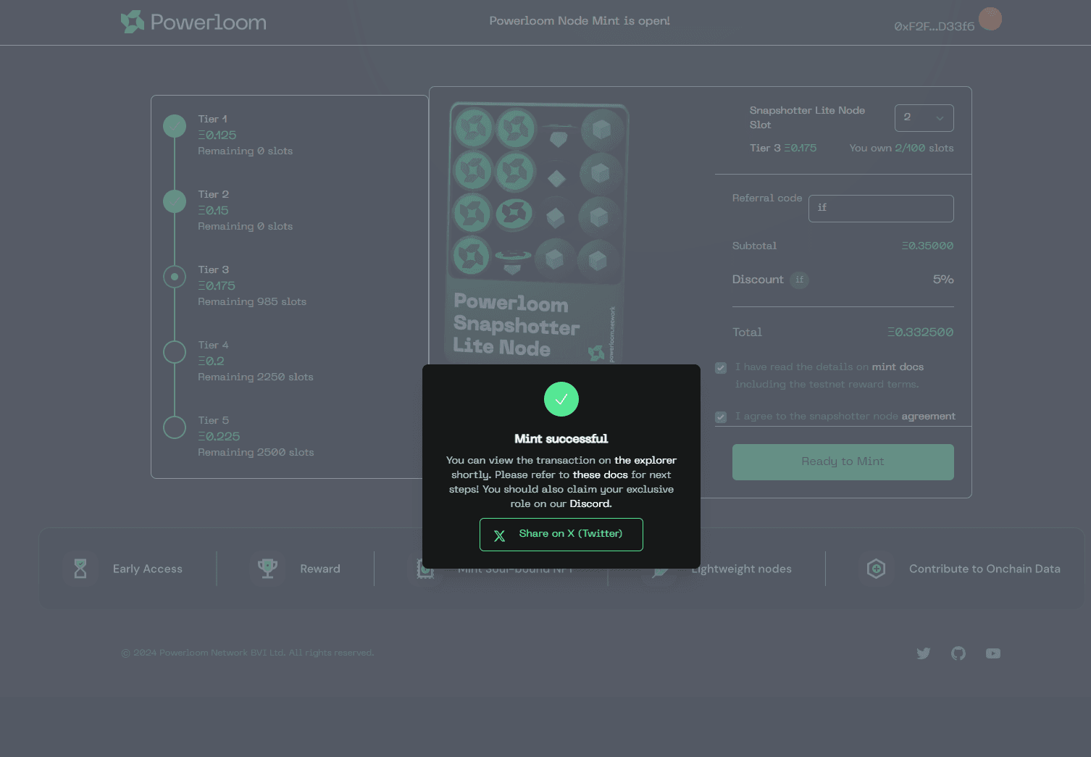Open 'these docs' link in the dialog
Screen dimensions: 1091x757
601,474
